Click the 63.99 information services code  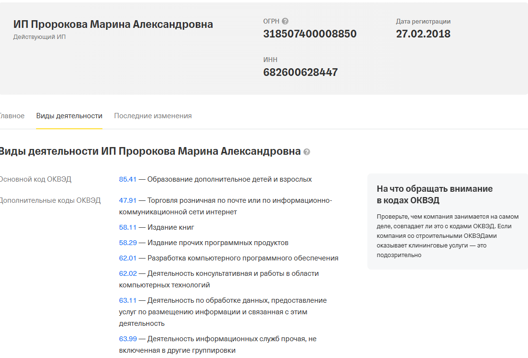(x=128, y=339)
